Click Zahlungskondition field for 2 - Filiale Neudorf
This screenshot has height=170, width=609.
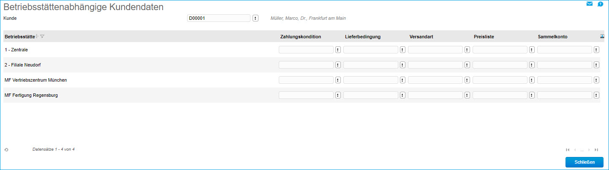(306, 65)
